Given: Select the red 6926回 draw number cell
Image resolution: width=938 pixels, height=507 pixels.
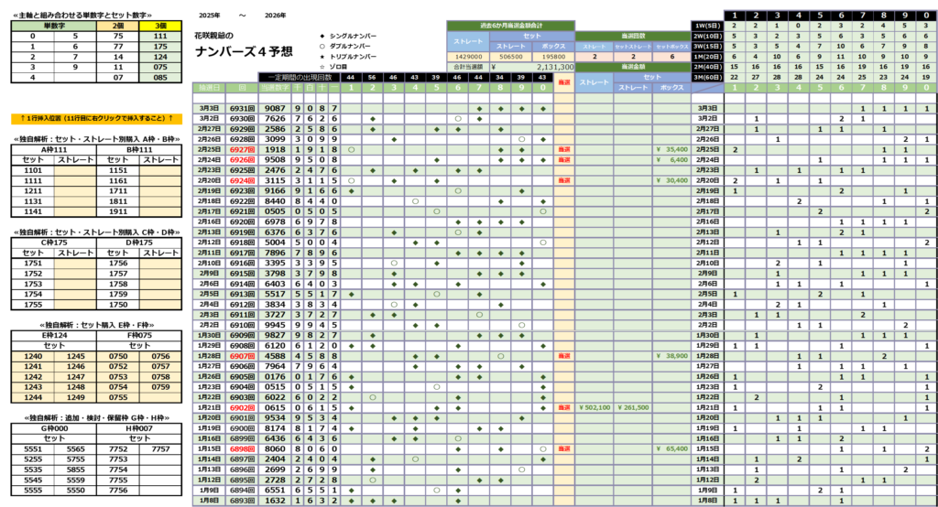Looking at the screenshot, I should (242, 159).
